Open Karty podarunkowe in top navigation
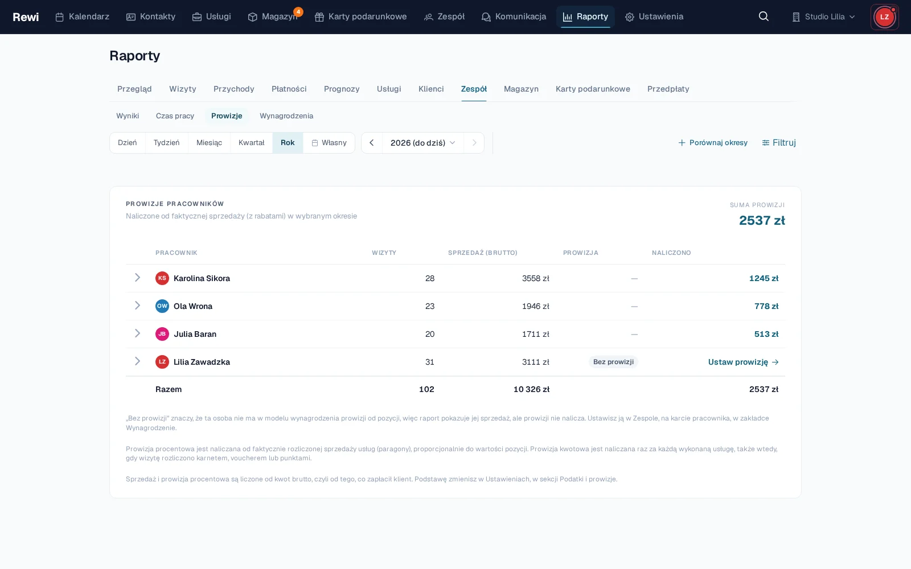The width and height of the screenshot is (911, 569). coord(361,17)
